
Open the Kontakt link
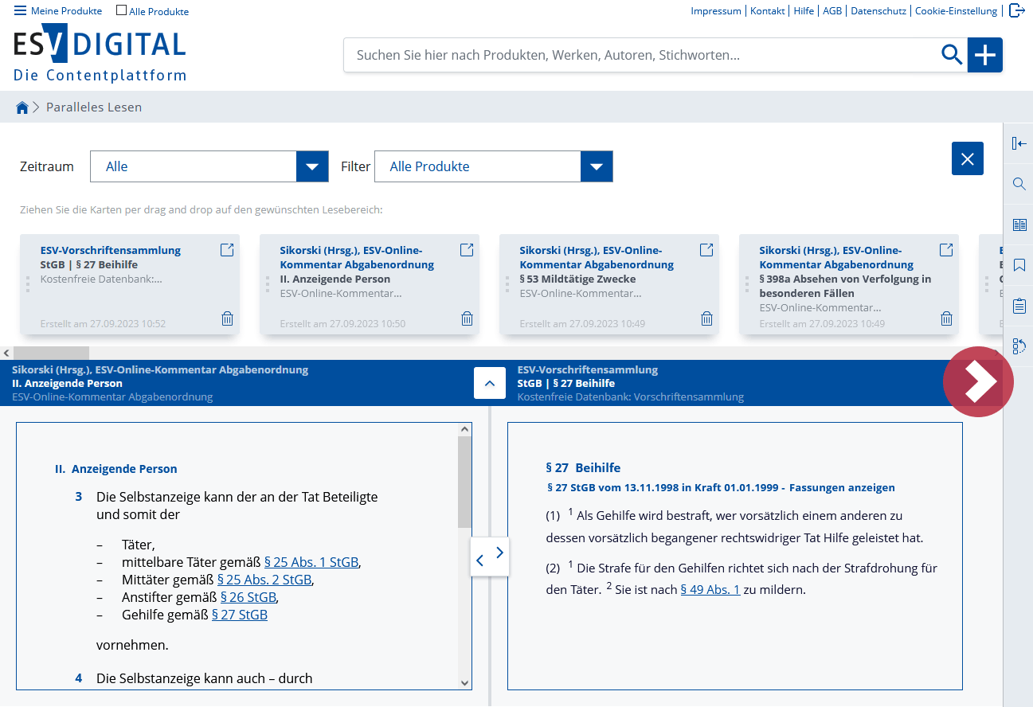click(768, 11)
